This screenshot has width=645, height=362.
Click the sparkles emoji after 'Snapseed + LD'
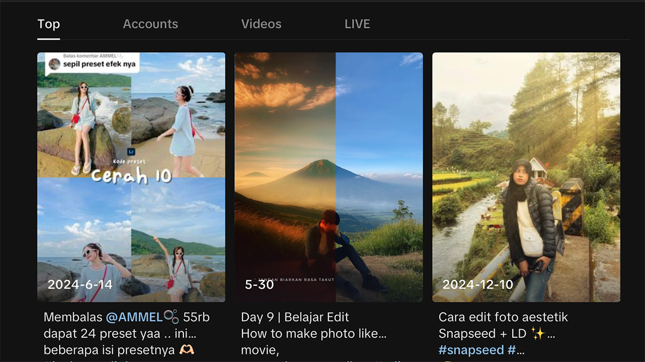pyautogui.click(x=537, y=333)
